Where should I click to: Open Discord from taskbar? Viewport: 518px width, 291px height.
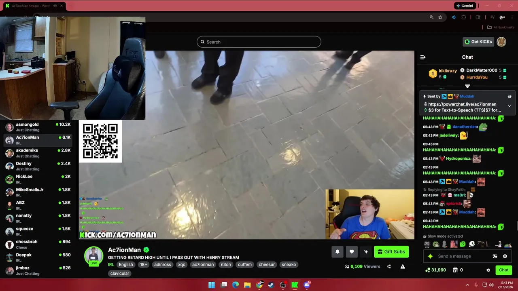(307, 285)
